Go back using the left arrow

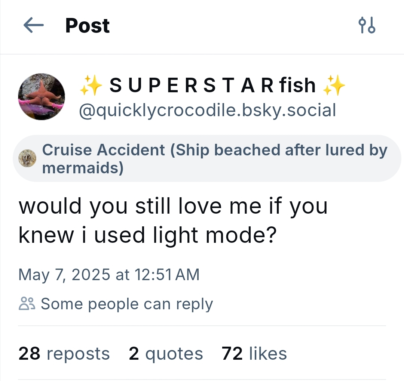pos(34,25)
